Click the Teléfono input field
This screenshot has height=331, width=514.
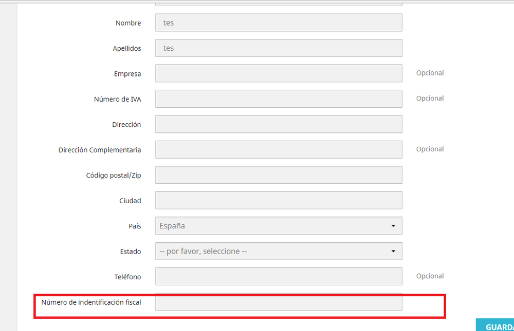[x=279, y=276]
